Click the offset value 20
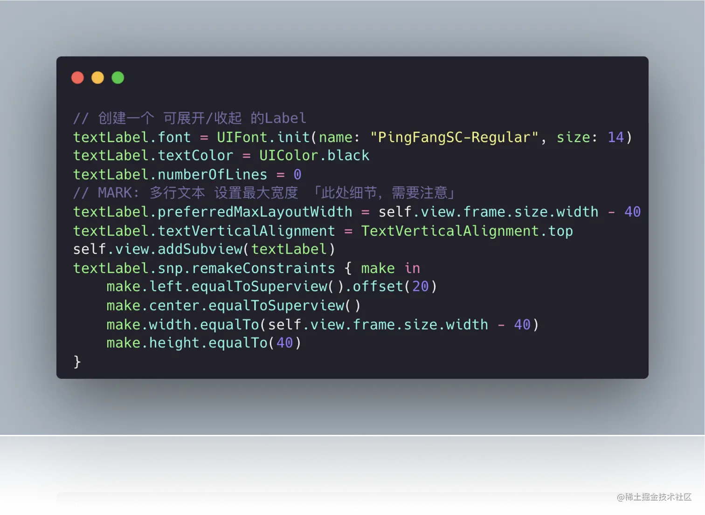 click(421, 287)
